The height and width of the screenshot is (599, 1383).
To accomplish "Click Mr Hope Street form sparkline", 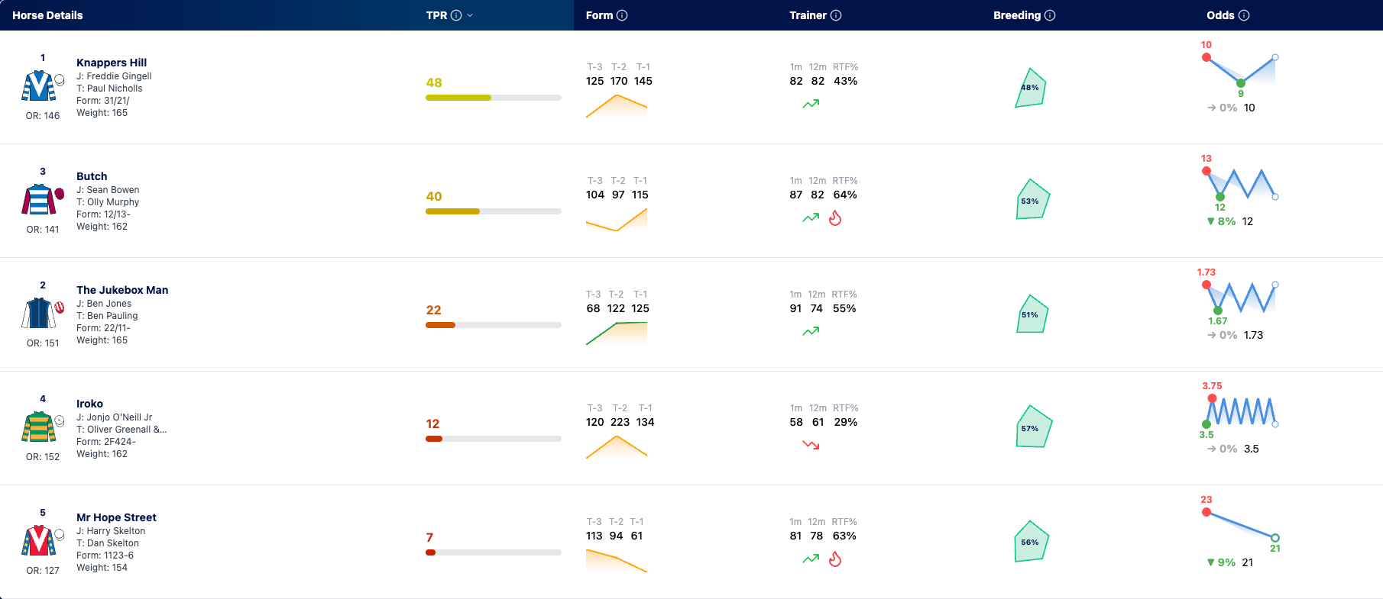I will [x=617, y=561].
